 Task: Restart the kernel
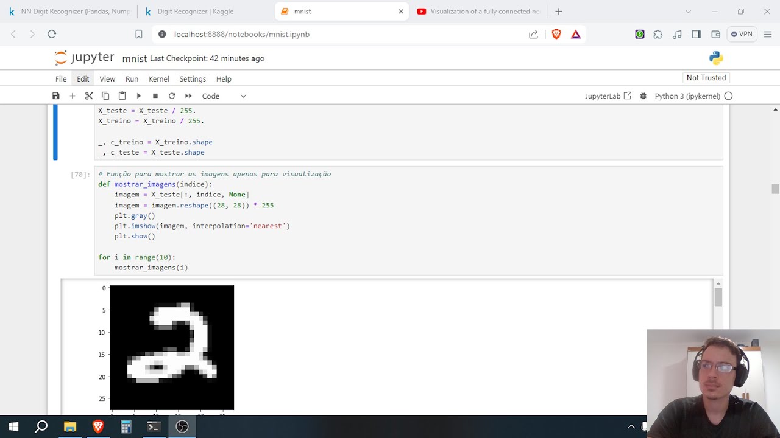(172, 96)
